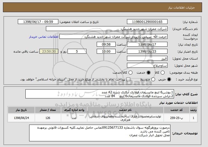Click the ردیف column header
Screen dimensions: 208x147
(x=193, y=110)
